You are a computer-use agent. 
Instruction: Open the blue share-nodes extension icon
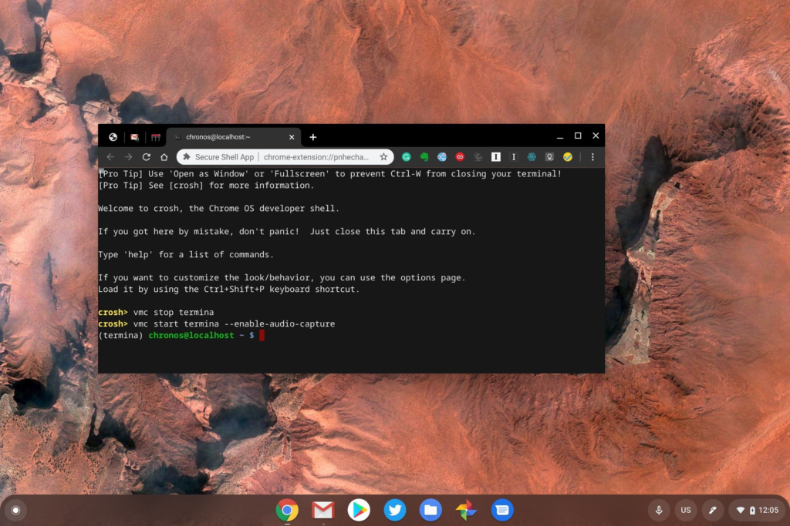point(442,157)
